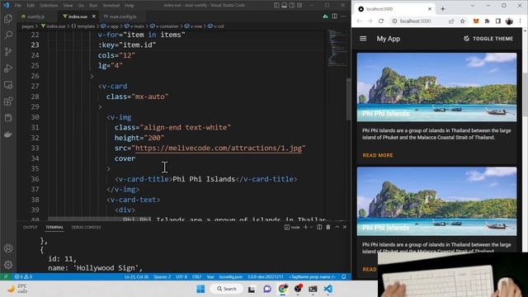This screenshot has height=297, width=528.
Task: Click the split editor right icon
Action: click(x=334, y=16)
